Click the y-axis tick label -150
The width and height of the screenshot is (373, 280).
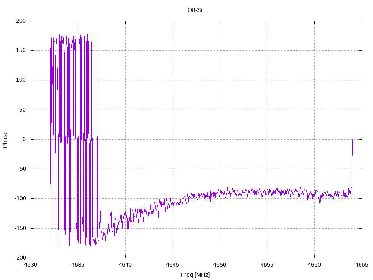20,228
